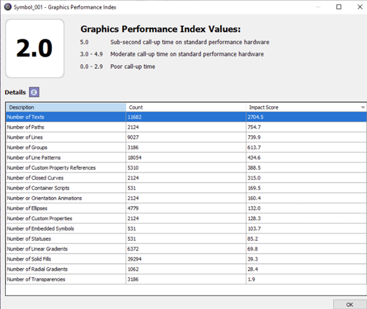Open the Impact Score sort arrow
Image resolution: width=367 pixels, height=309 pixels.
[x=362, y=108]
